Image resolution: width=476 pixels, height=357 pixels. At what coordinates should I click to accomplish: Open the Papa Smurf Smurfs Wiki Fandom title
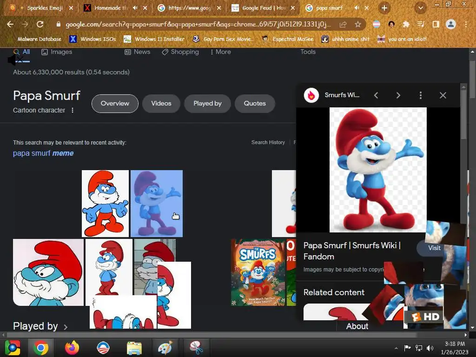coord(352,251)
